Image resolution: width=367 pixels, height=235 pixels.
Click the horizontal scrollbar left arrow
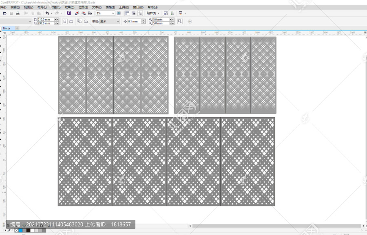click(190, 226)
